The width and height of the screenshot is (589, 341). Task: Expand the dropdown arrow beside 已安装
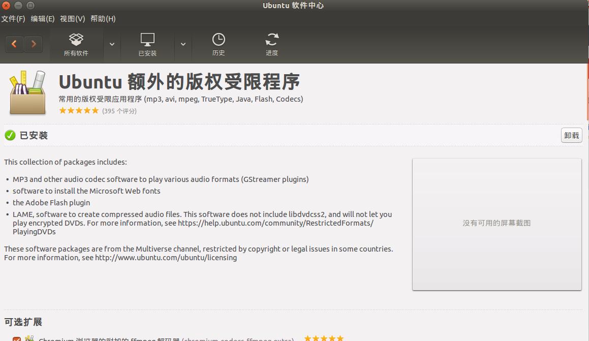[183, 44]
